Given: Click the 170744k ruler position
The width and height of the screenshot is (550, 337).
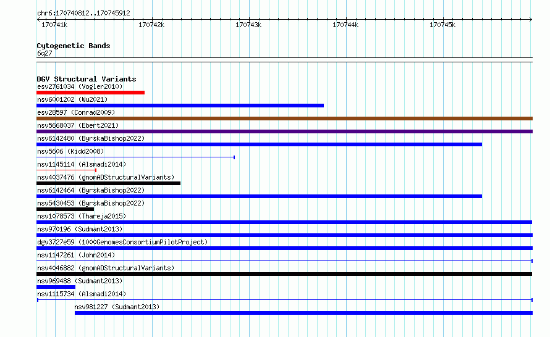Looking at the screenshot, I should pos(345,25).
